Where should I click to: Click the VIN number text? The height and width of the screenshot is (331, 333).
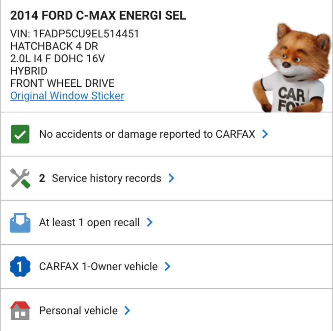coord(75,34)
